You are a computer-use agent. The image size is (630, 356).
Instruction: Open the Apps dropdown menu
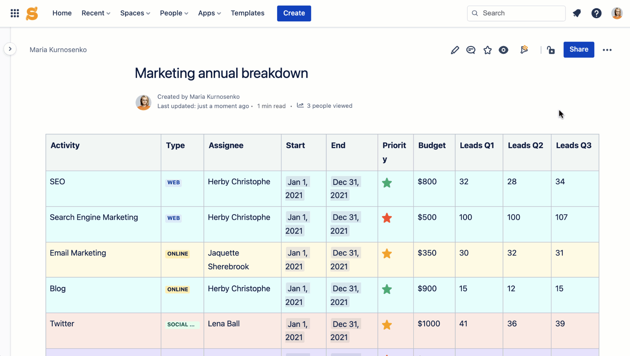tap(209, 13)
